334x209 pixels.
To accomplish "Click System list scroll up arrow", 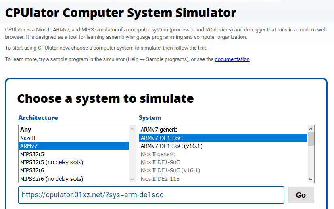I will tap(311, 129).
